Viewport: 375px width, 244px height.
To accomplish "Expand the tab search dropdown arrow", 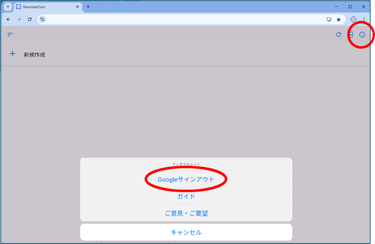I will [8, 7].
